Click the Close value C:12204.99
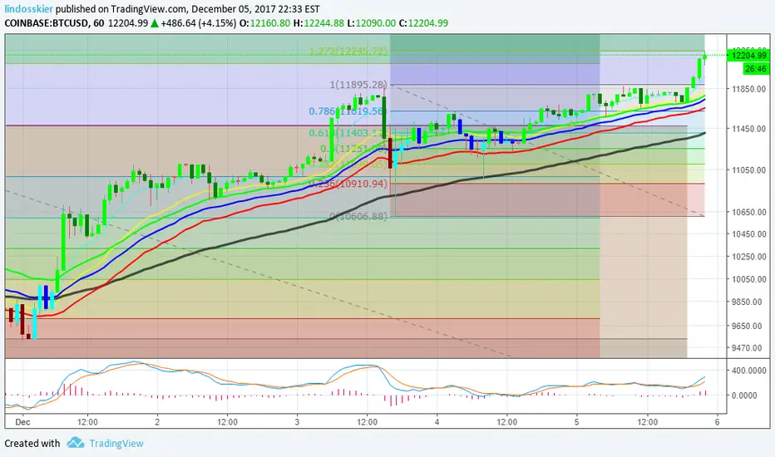The width and height of the screenshot is (775, 457). point(423,22)
